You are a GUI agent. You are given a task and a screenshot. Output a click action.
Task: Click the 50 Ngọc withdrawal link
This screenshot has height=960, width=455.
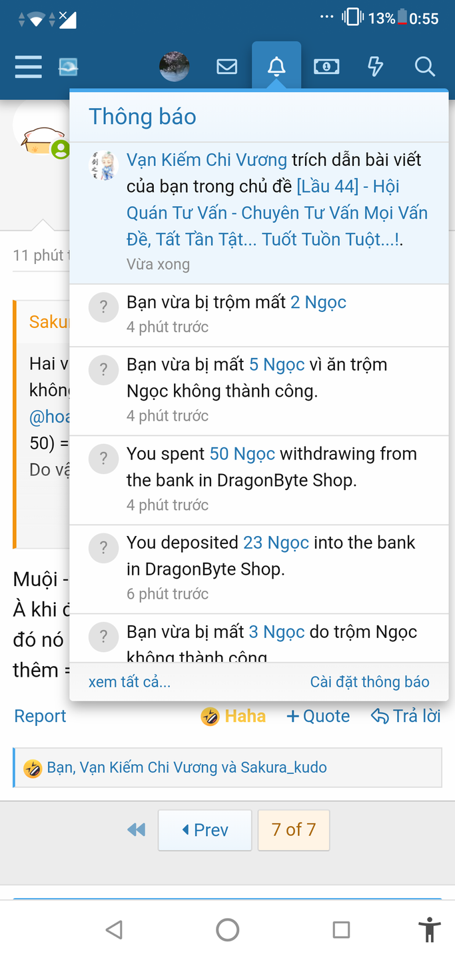point(242,454)
